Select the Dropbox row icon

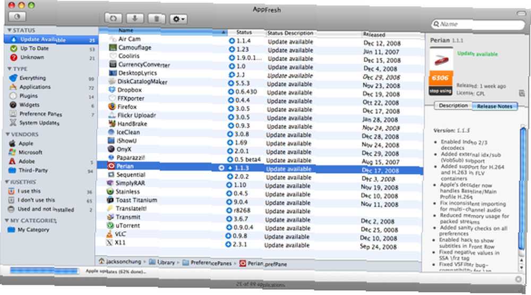tap(112, 89)
